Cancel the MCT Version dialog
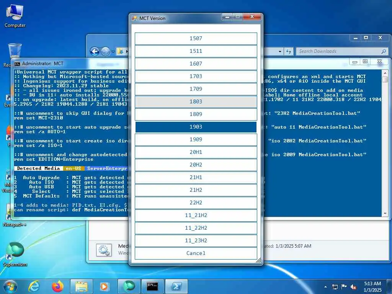 pos(196,253)
